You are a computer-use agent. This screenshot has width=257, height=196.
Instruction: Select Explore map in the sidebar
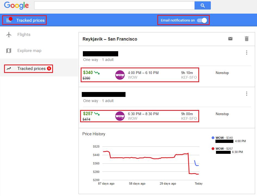click(x=29, y=51)
